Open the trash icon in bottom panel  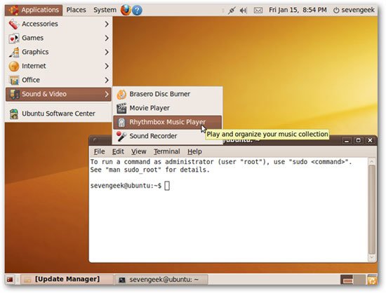pos(372,280)
